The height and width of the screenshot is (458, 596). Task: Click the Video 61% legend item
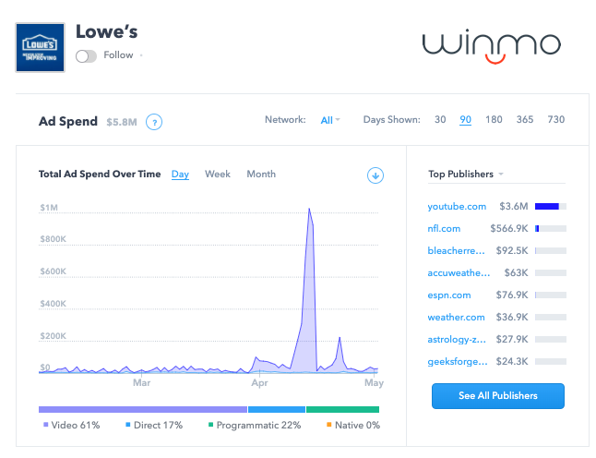click(x=71, y=425)
